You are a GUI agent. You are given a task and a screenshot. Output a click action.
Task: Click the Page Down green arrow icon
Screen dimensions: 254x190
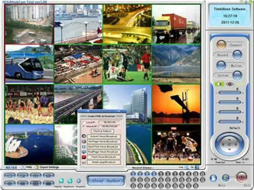[x=70, y=181]
